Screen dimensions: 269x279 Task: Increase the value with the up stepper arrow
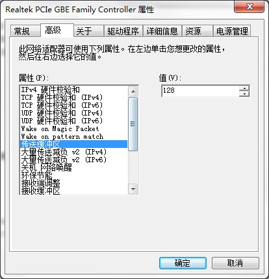(244, 88)
